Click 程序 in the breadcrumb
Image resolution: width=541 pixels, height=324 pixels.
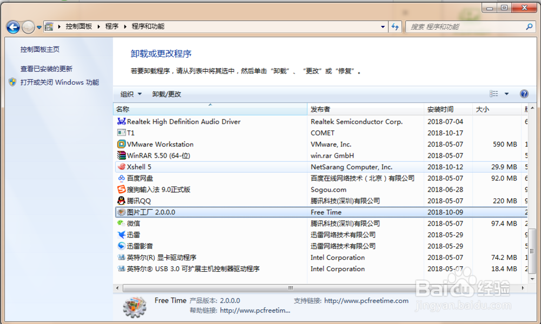112,26
